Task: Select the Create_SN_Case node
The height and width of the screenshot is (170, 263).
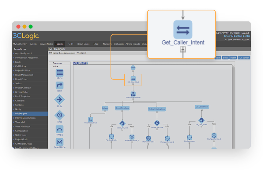Action: pos(122,124)
